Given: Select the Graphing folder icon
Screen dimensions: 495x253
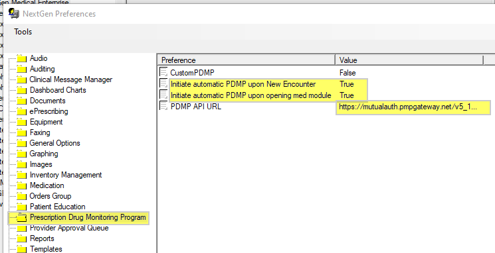Looking at the screenshot, I should 21,154.
